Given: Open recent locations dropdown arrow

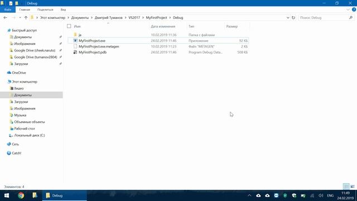Looking at the screenshot, I should click(20, 17).
